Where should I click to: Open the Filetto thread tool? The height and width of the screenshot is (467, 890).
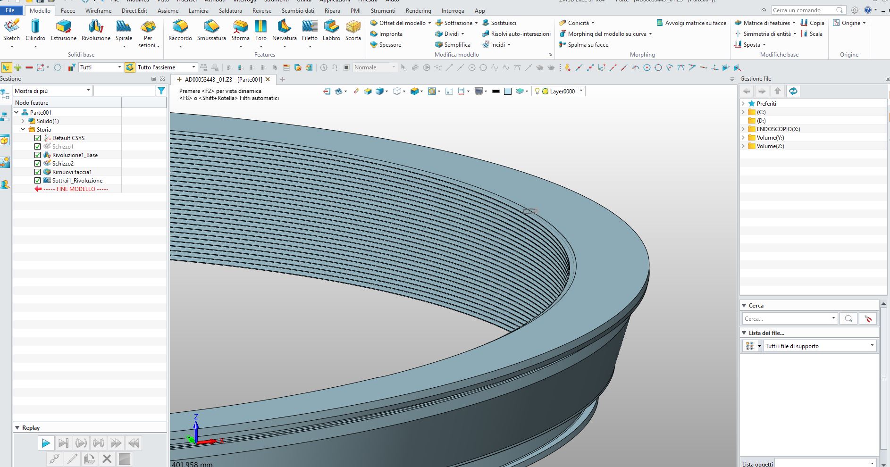310,31
